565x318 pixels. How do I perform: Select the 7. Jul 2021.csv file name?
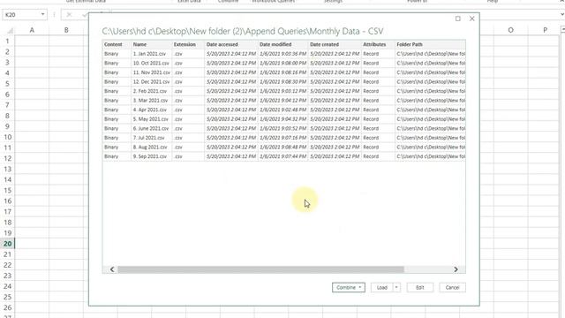pos(149,138)
